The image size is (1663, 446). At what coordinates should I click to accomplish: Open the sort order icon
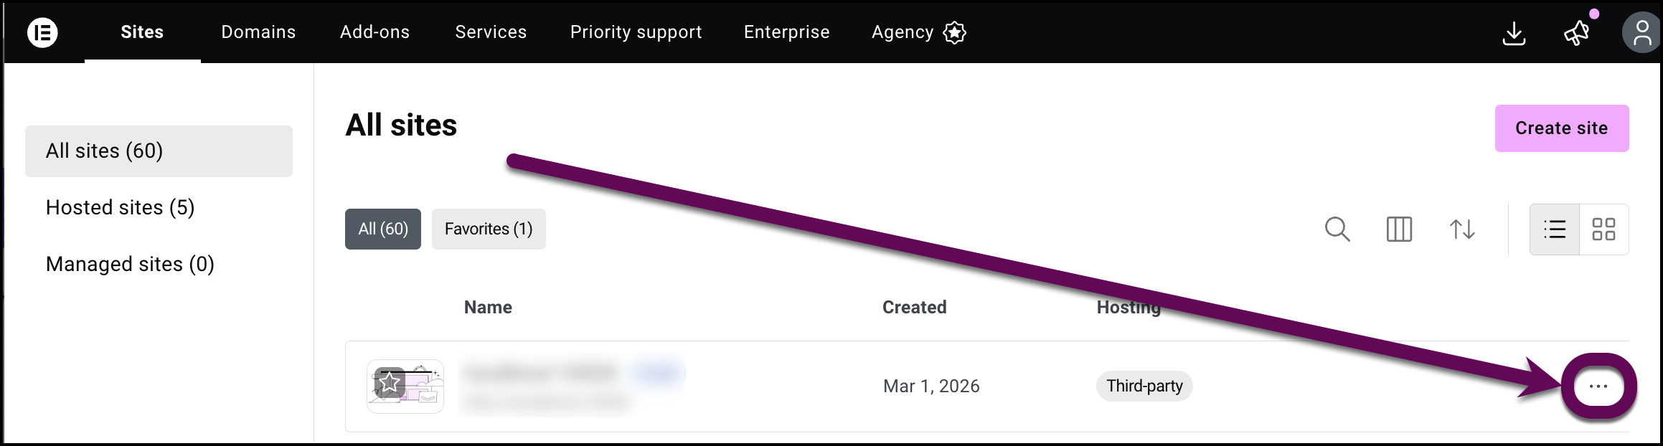[x=1462, y=229]
